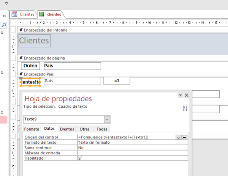Sort properties alphabetically with A-Z icon
The width and height of the screenshot is (228, 176).
point(185,108)
